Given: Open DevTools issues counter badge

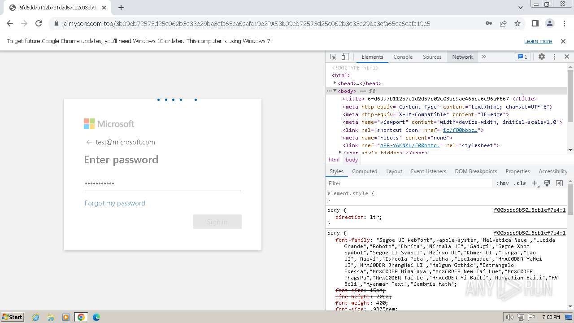Looking at the screenshot, I should [x=522, y=57].
